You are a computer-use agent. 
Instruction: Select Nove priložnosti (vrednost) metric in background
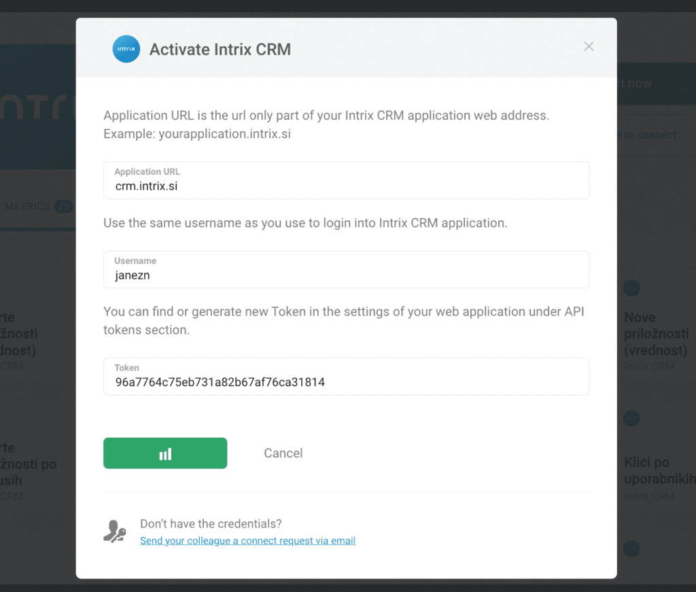(657, 334)
